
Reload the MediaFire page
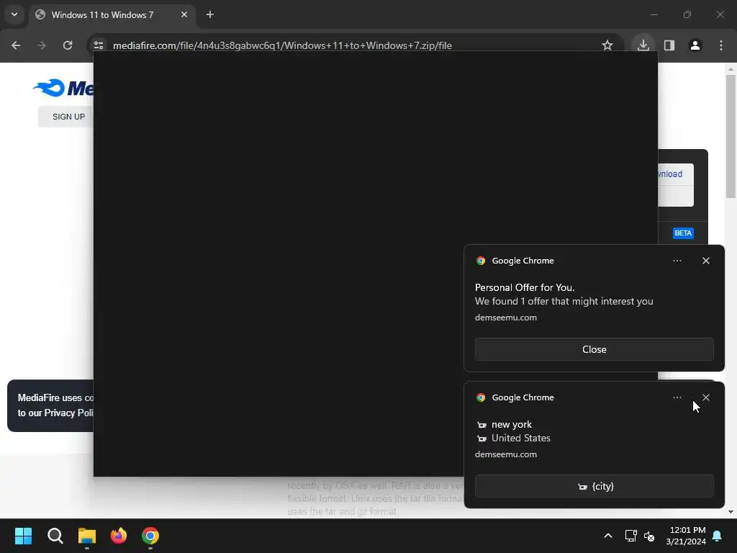pyautogui.click(x=68, y=45)
